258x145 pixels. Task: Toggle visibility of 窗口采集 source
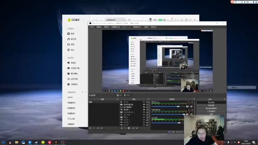point(144,115)
